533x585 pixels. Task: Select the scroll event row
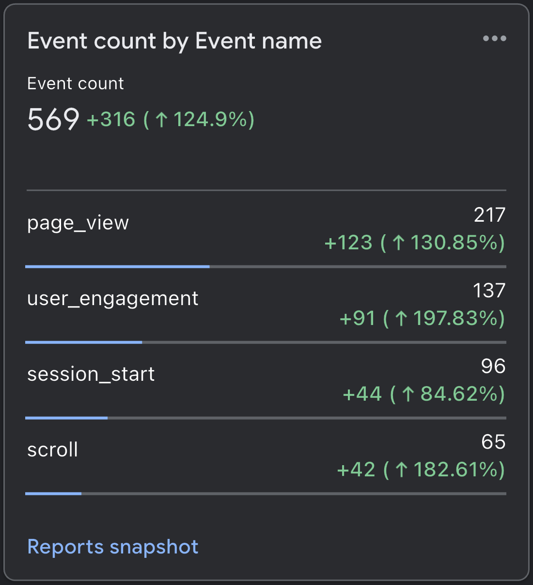click(266, 457)
